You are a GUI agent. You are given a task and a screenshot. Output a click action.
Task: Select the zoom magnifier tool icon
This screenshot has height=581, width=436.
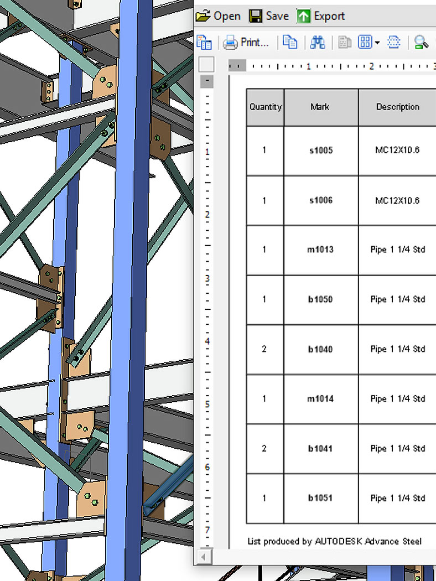(421, 42)
